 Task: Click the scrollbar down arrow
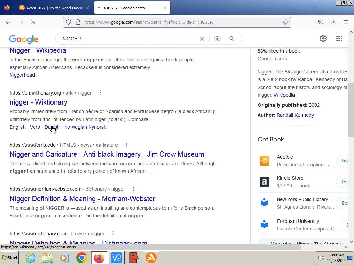point(351,242)
